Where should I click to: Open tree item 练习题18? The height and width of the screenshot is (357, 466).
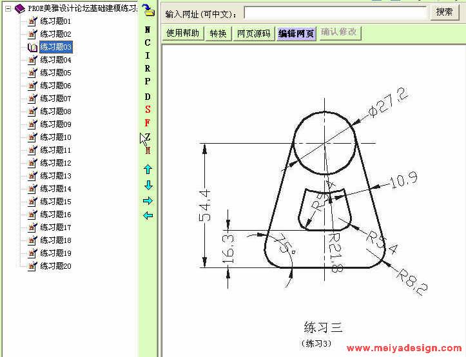(x=55, y=240)
